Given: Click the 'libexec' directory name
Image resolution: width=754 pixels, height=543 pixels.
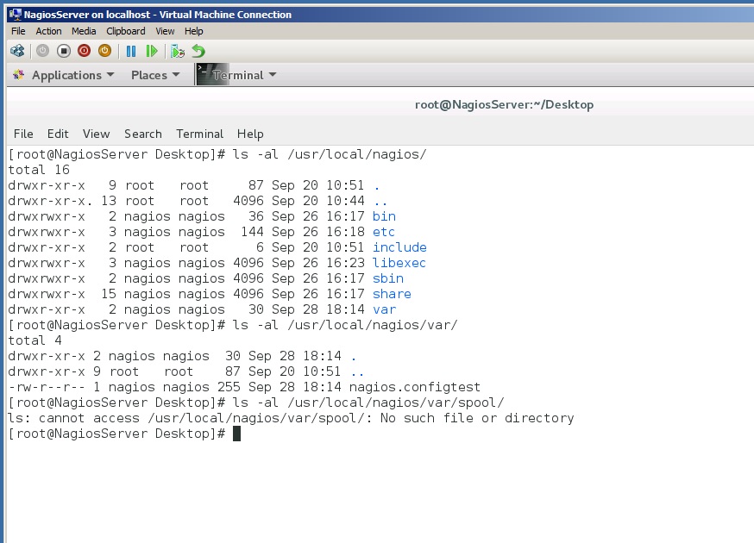Looking at the screenshot, I should [399, 263].
